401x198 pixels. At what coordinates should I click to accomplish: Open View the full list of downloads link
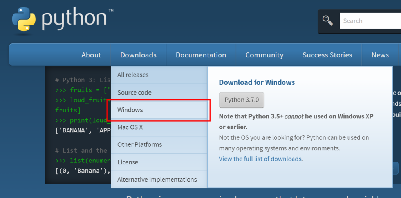(260, 159)
